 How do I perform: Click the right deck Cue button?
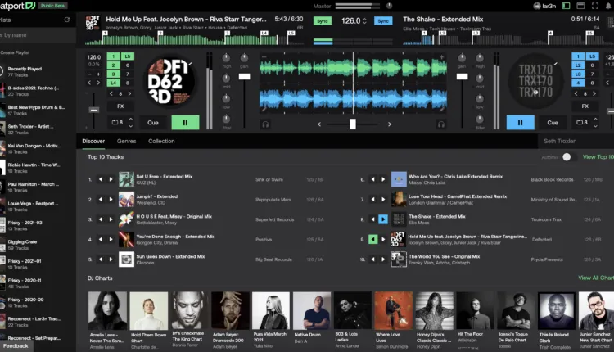coord(553,123)
